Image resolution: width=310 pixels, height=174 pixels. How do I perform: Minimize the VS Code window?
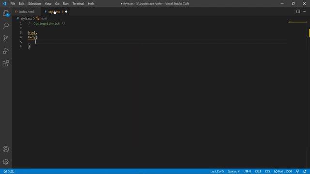pos(282,4)
